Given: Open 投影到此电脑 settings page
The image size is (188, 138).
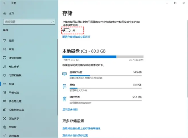Looking at the screenshot, I should [x=16, y=110].
